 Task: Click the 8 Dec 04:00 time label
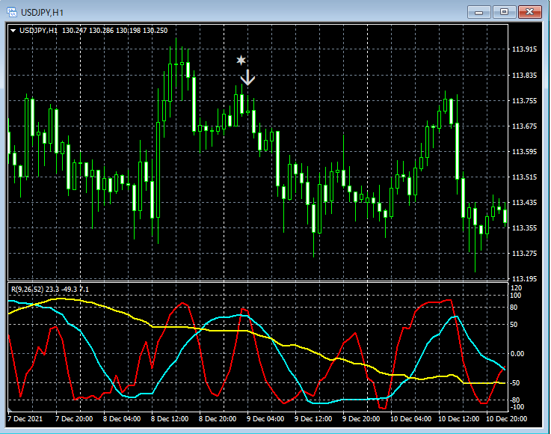(x=122, y=419)
